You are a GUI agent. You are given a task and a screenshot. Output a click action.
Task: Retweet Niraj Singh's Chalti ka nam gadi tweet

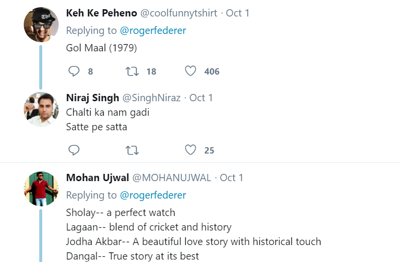131,150
